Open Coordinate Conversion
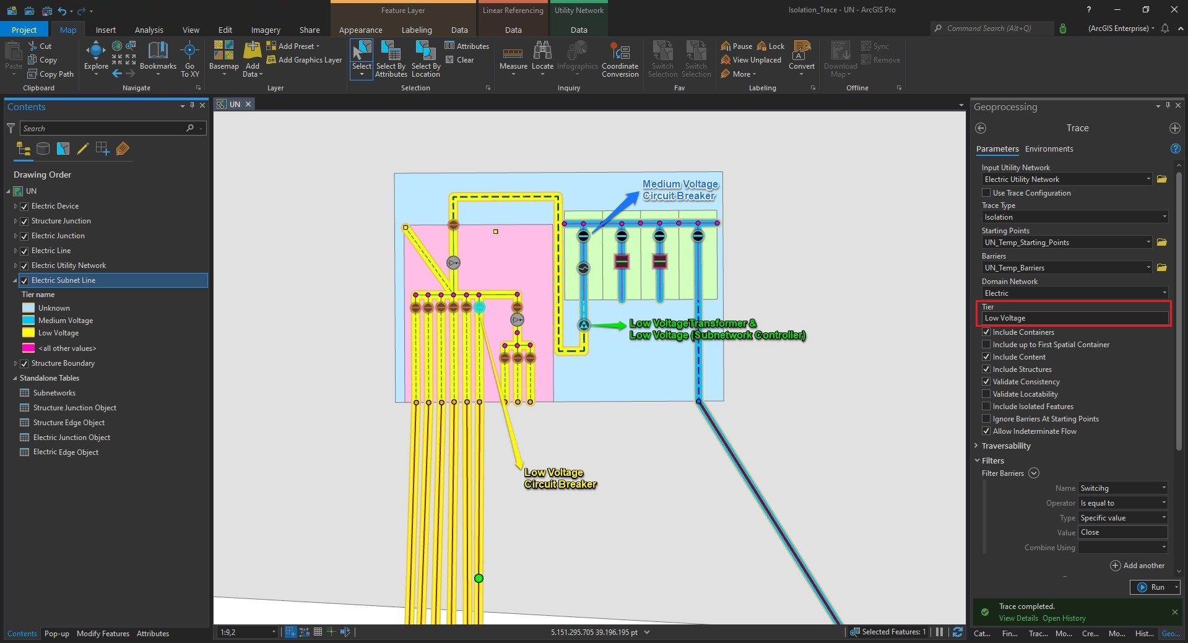The width and height of the screenshot is (1188, 643). tap(620, 59)
